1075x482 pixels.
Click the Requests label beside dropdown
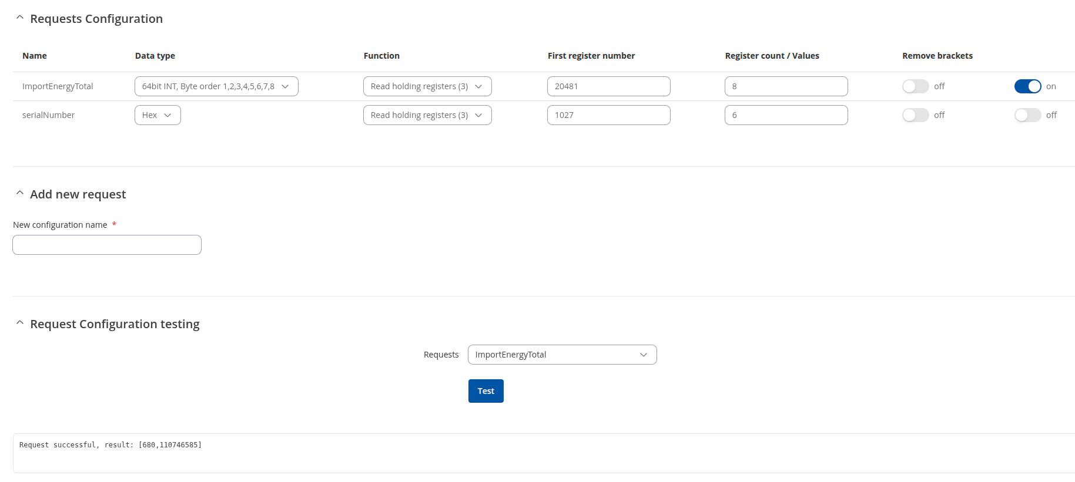pos(441,355)
